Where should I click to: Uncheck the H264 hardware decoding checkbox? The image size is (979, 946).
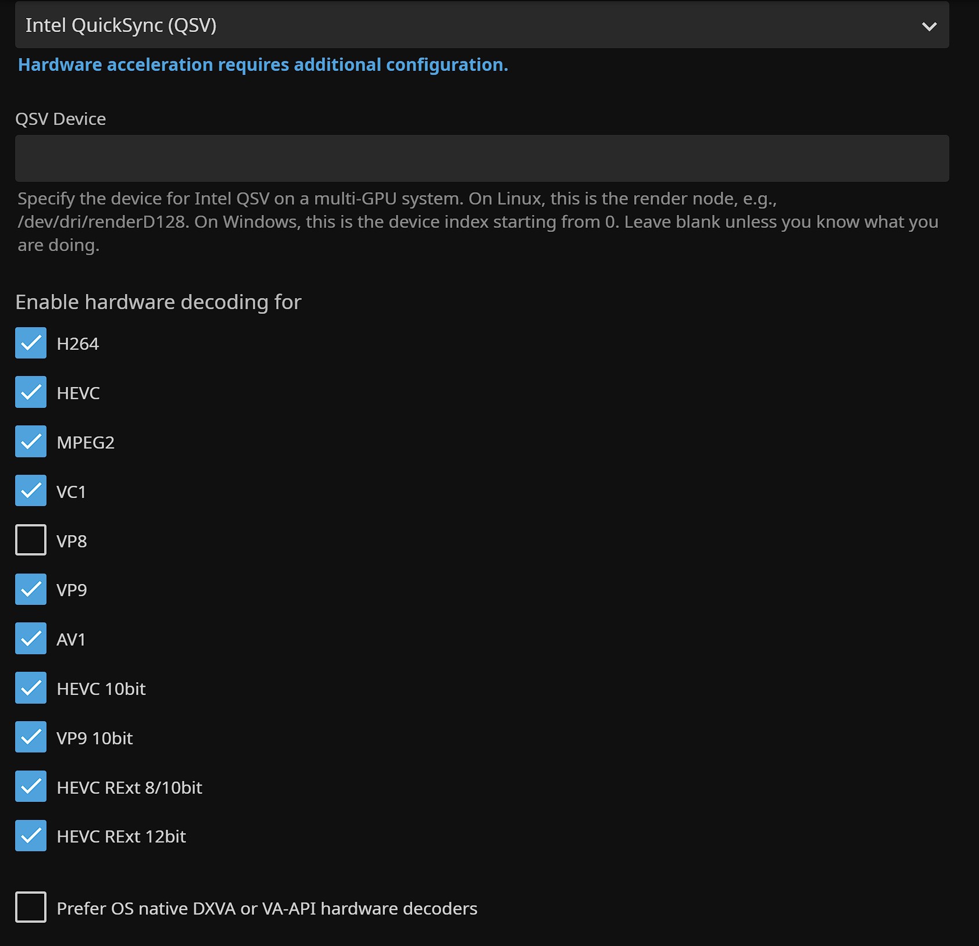click(31, 343)
